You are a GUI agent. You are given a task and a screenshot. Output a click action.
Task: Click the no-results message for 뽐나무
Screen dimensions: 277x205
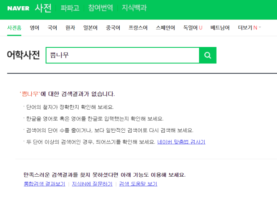click(67, 94)
